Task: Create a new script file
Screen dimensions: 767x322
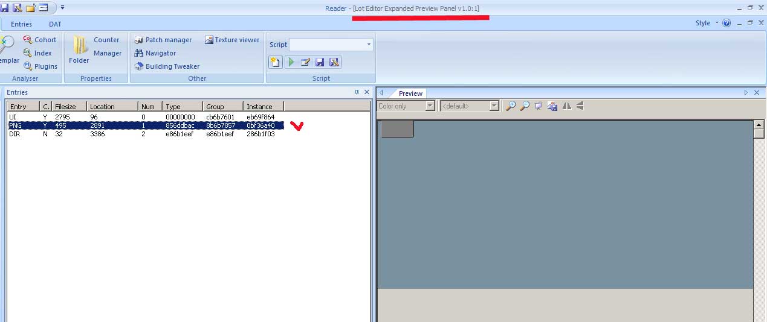Action: [x=276, y=62]
